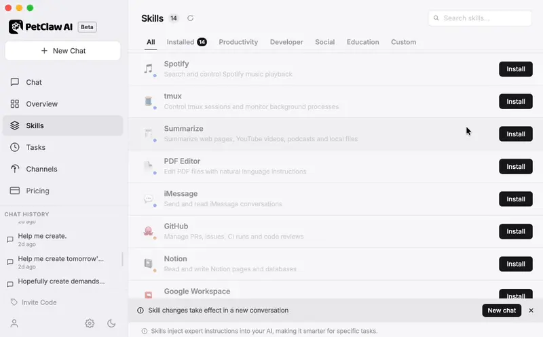Open the Channels sidebar item

coord(62,170)
